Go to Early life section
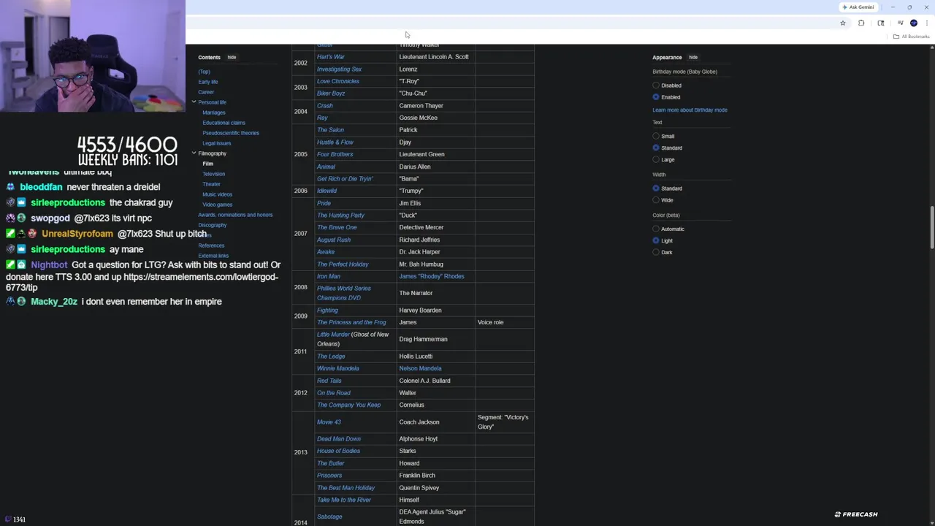Screen dimensions: 935x526 tap(208, 82)
